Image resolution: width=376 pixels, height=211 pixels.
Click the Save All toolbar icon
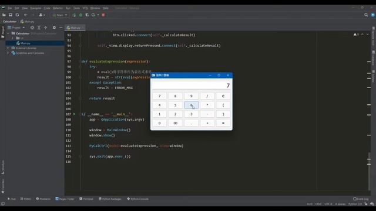click(x=11, y=15)
